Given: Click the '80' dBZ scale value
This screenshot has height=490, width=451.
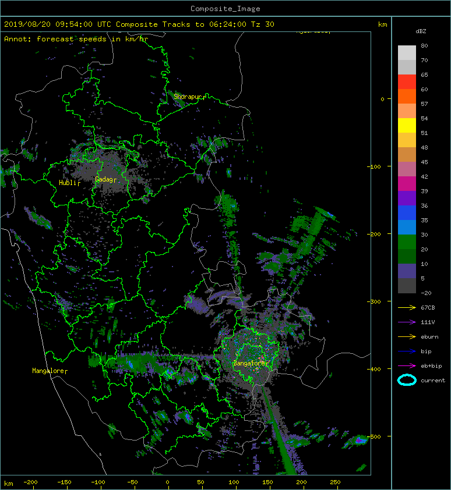Looking at the screenshot, I should [424, 45].
